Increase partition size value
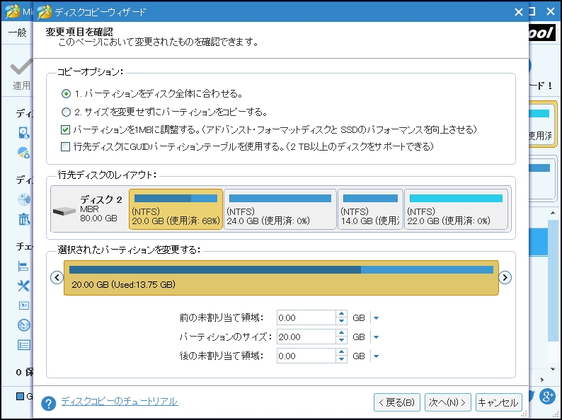Viewport: 562px width, 420px height. (342, 333)
